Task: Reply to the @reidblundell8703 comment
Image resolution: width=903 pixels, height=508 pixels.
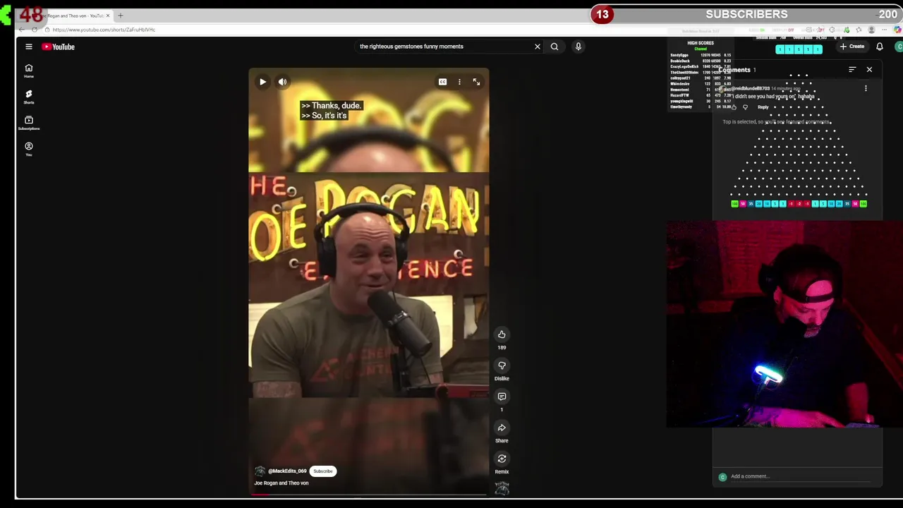Action: [763, 107]
